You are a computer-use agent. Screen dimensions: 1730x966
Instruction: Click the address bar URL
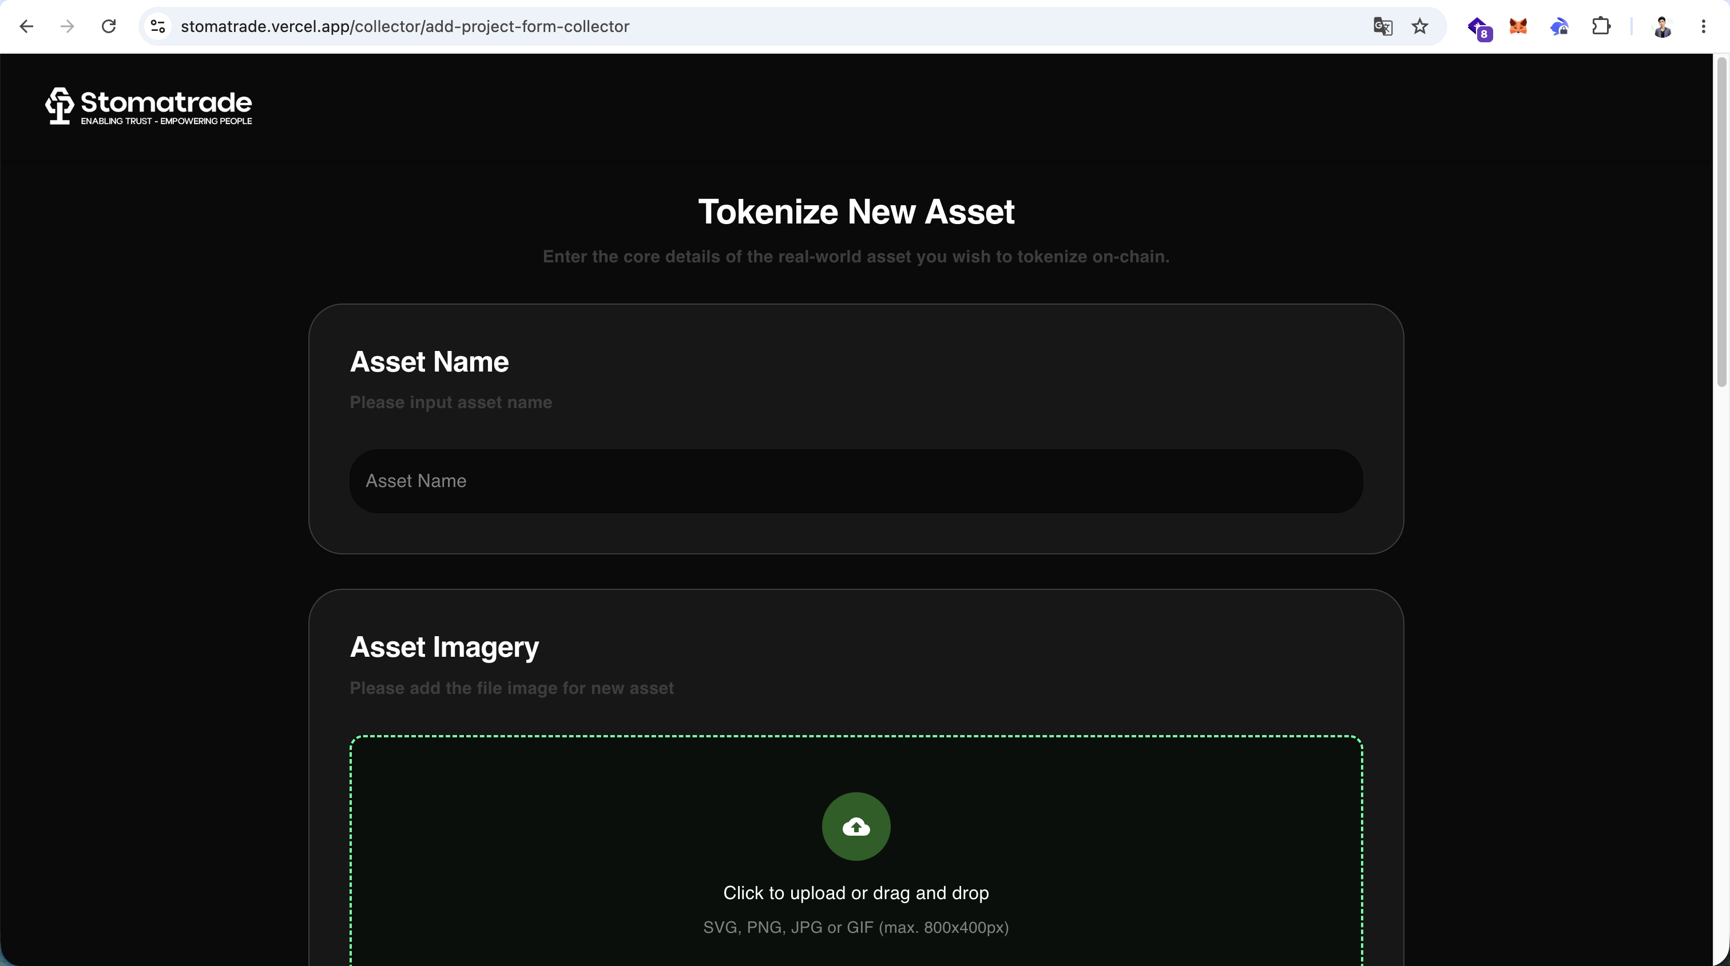pos(405,26)
